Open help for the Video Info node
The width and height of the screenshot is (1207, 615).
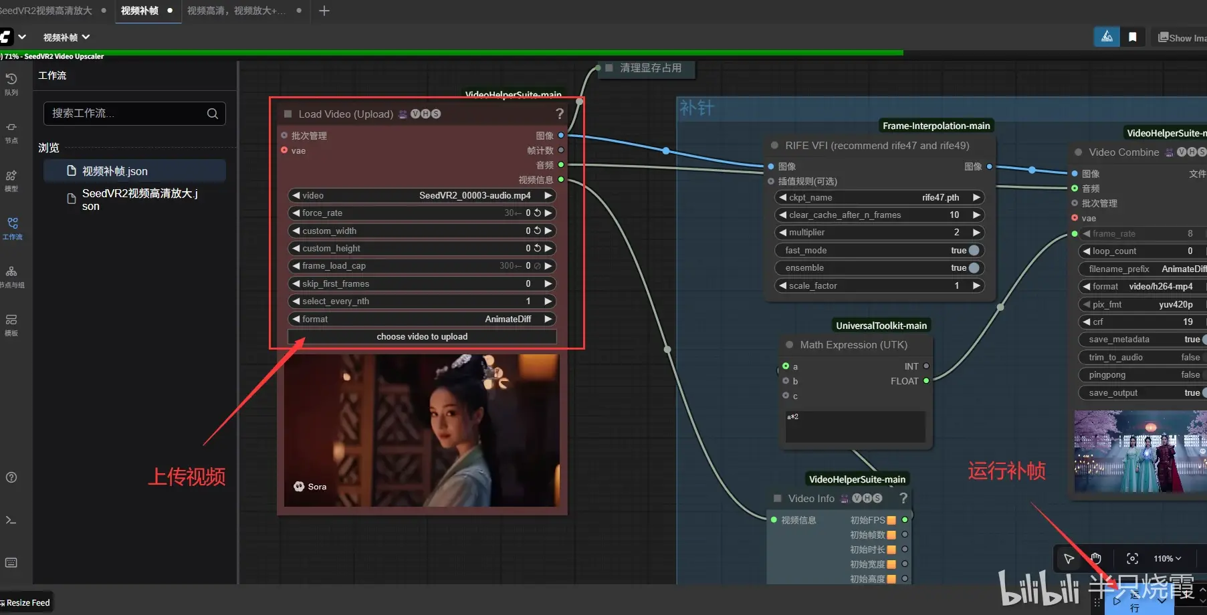tap(903, 498)
